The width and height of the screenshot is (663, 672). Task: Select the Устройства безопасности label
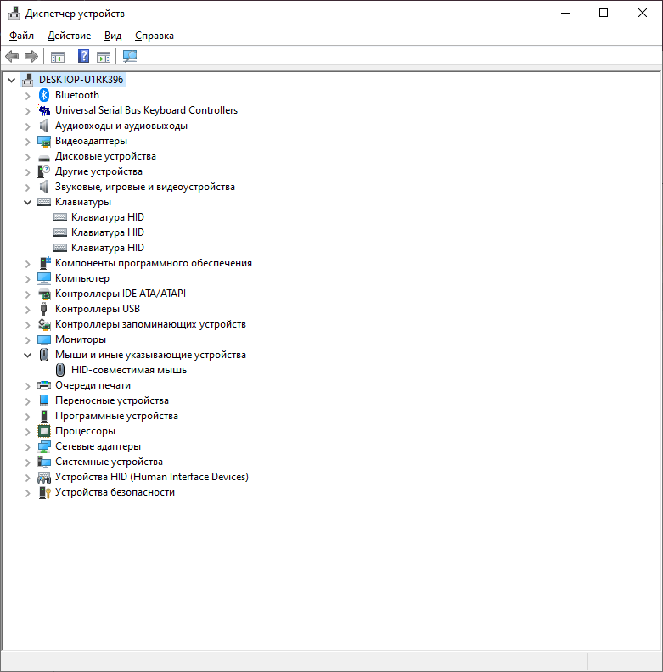coord(115,492)
